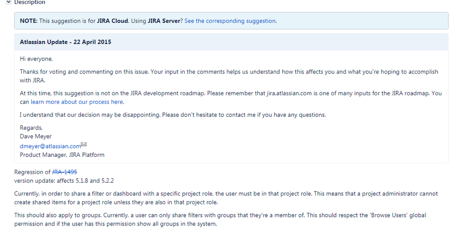The width and height of the screenshot is (455, 237).
Task: Click the Description section heading
Action: [x=30, y=2]
